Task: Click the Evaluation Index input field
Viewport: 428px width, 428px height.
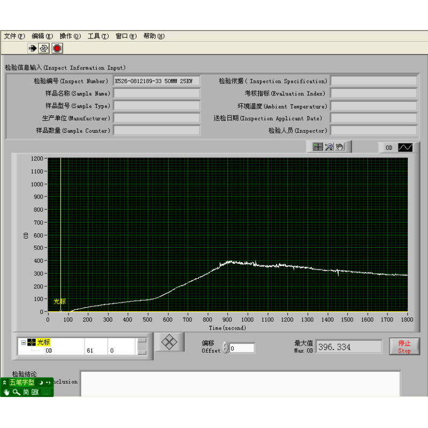Action: (373, 93)
